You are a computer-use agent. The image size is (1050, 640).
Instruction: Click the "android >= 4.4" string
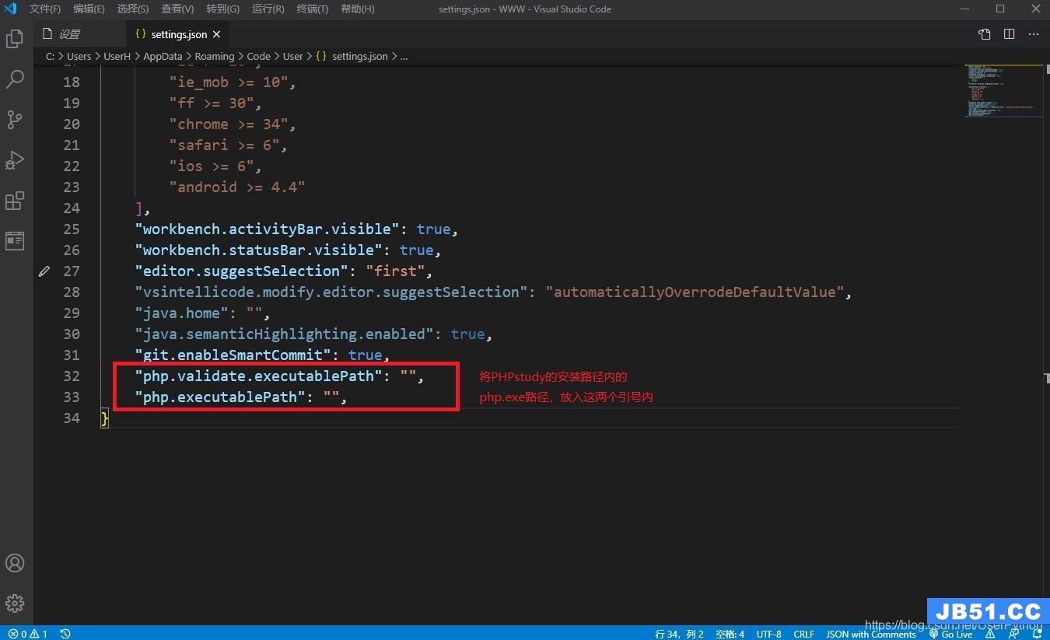(x=237, y=187)
